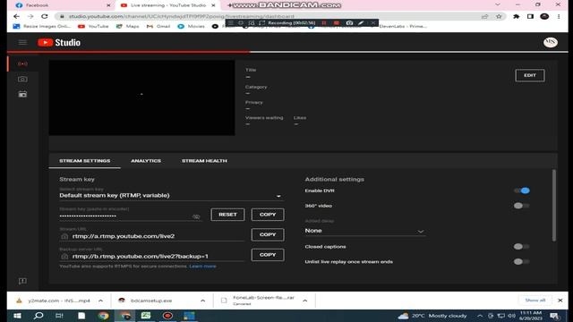Switch to the Stream Settings tab
This screenshot has height=322, width=573.
[85, 161]
